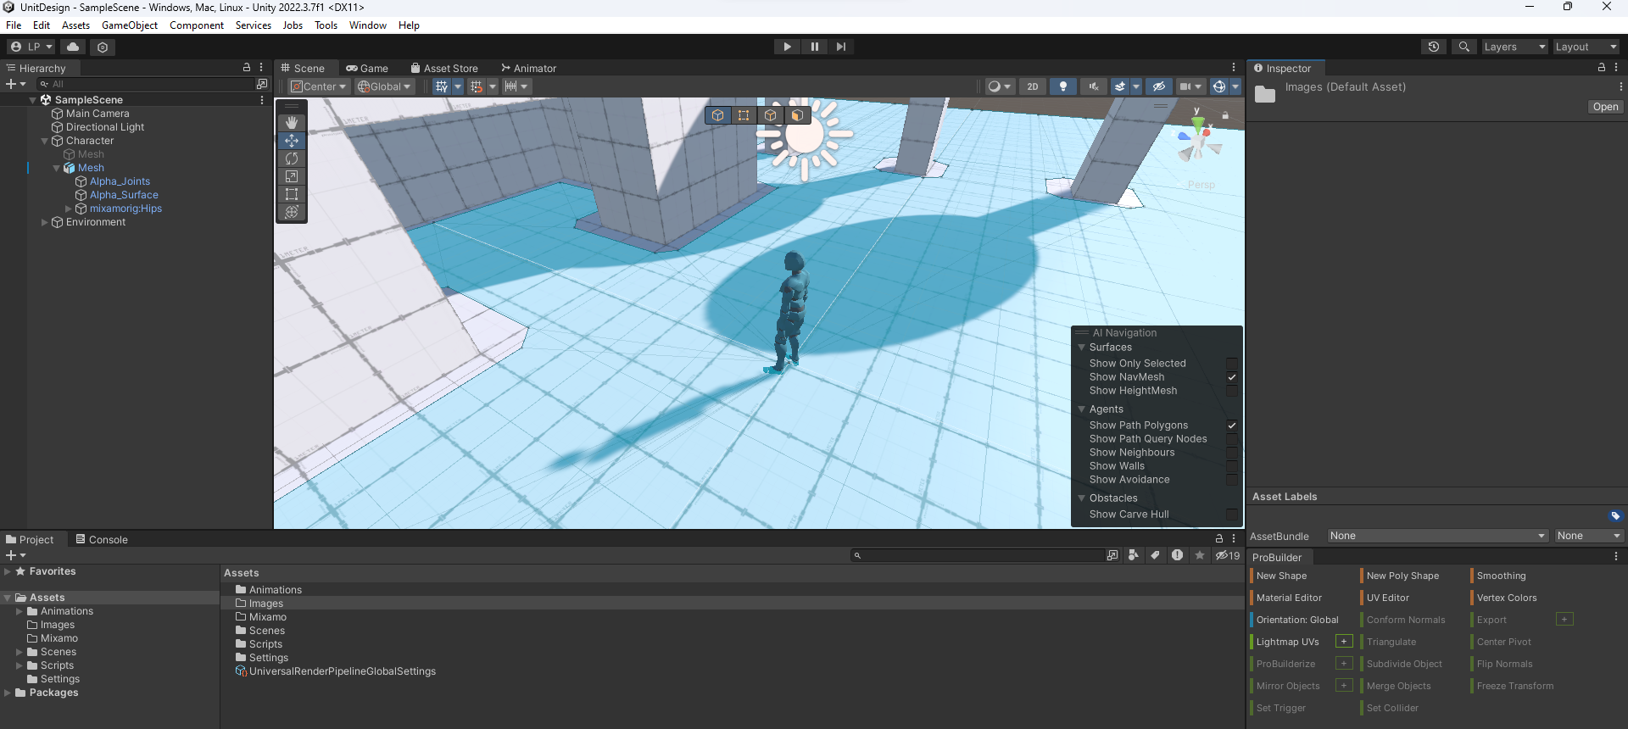Click the scene orientation gizmo
This screenshot has width=1628, height=729.
click(1198, 141)
